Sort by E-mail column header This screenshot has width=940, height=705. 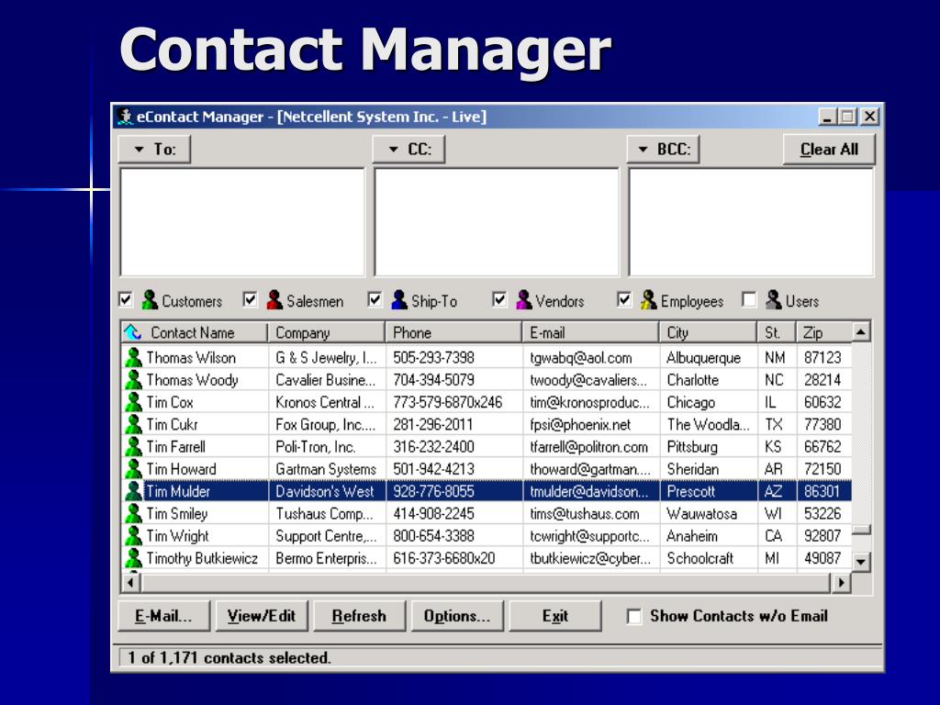click(590, 332)
